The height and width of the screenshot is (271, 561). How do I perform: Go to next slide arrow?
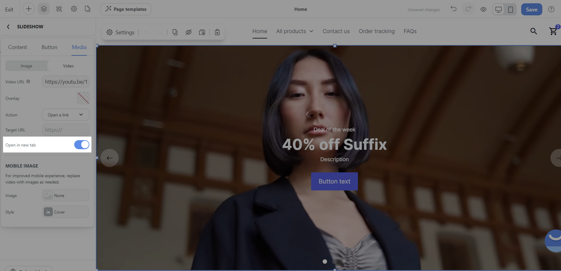click(x=556, y=158)
